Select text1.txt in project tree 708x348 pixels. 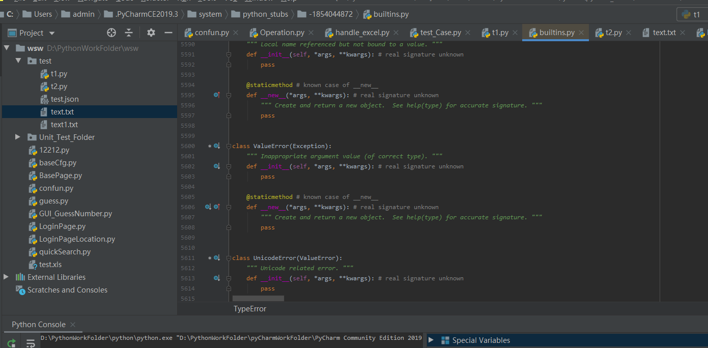[64, 125]
